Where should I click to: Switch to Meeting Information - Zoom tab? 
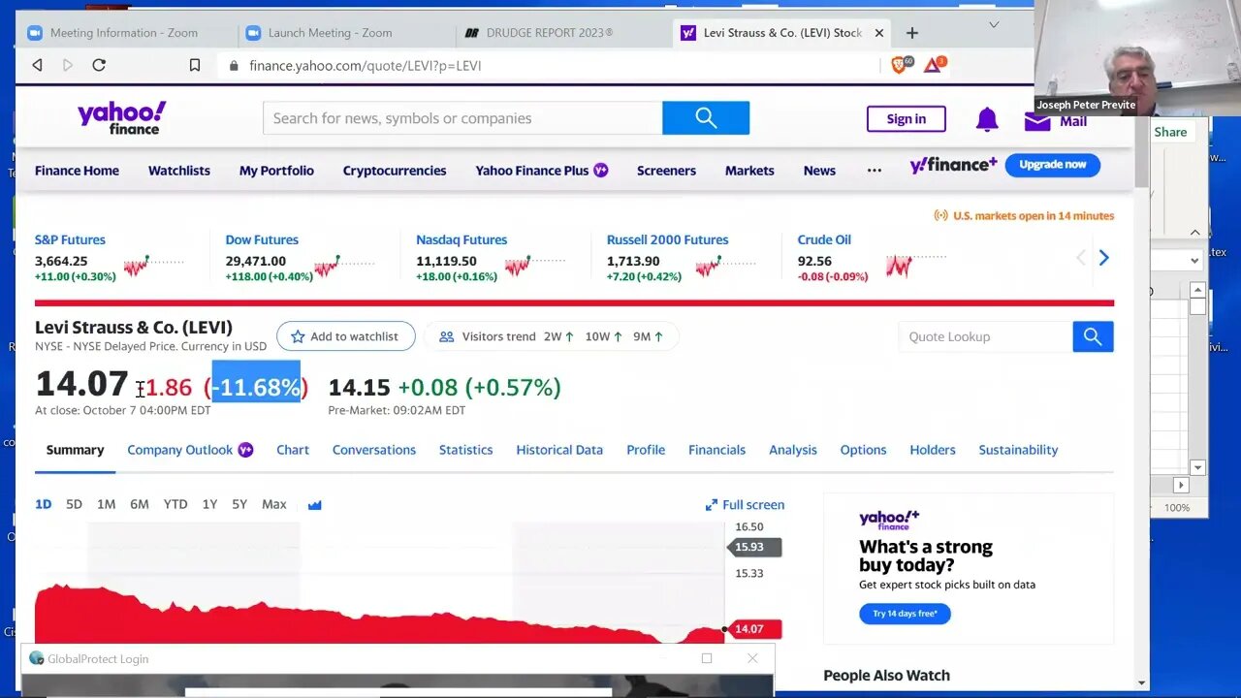pos(123,33)
